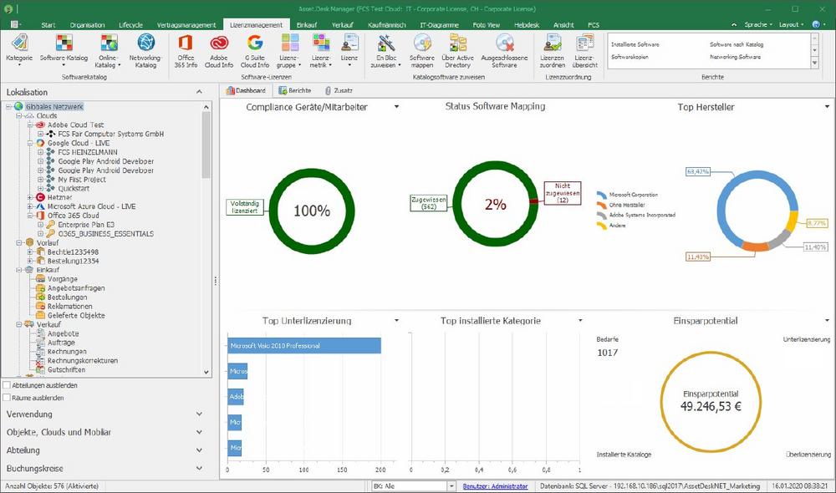Open Compliance Geräte/Mitarbeiter chart dropdown
The image size is (836, 493).
[396, 107]
